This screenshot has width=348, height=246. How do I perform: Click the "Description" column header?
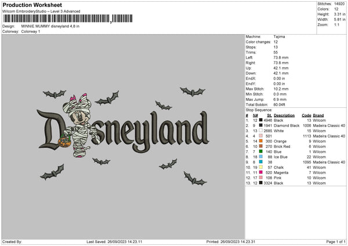[x=284, y=115]
